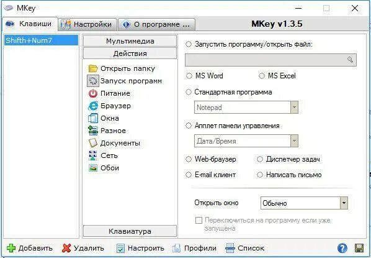Image resolution: width=371 pixels, height=258 pixels.
Task: Open help with blue question mark icon
Action: [342, 248]
